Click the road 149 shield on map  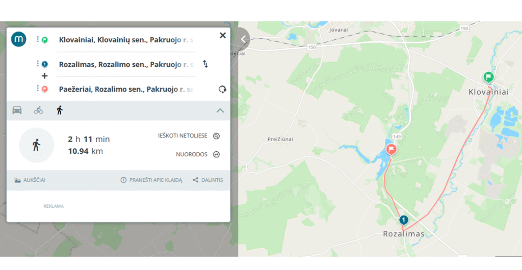pos(397,137)
